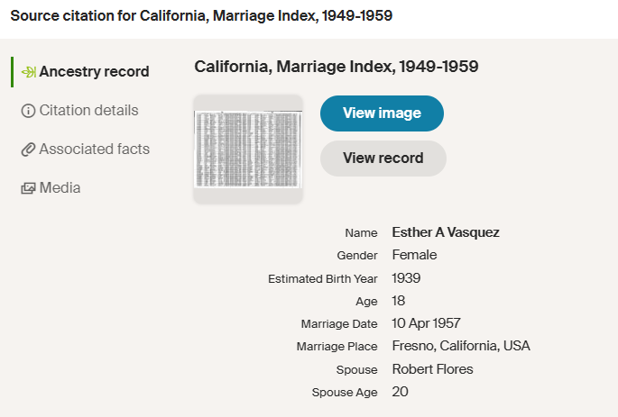
Task: Click the California, Marriage Index, 1949-1959 heading
Action: (336, 67)
